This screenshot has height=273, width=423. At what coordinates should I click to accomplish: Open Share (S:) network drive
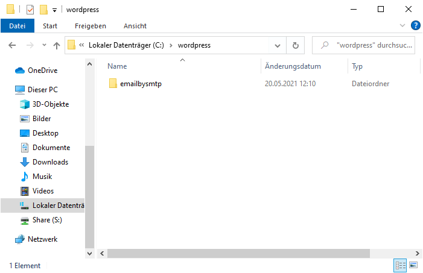[x=41, y=220]
